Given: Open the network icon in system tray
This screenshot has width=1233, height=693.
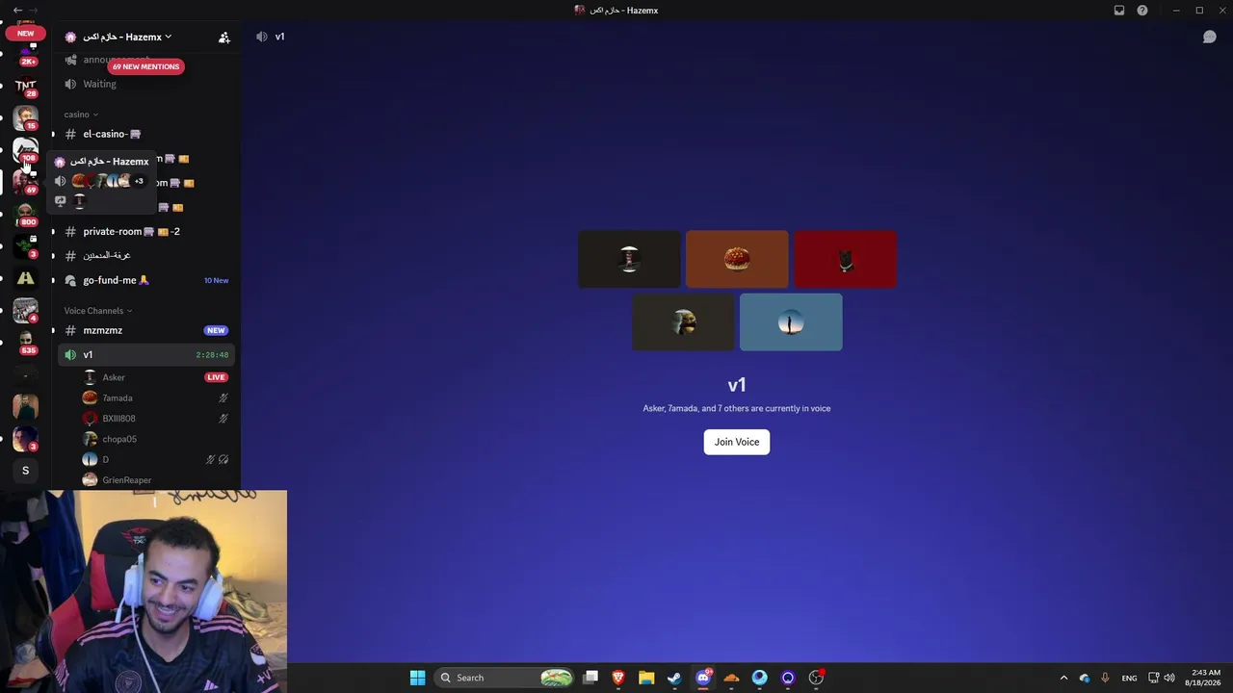Looking at the screenshot, I should (1154, 678).
